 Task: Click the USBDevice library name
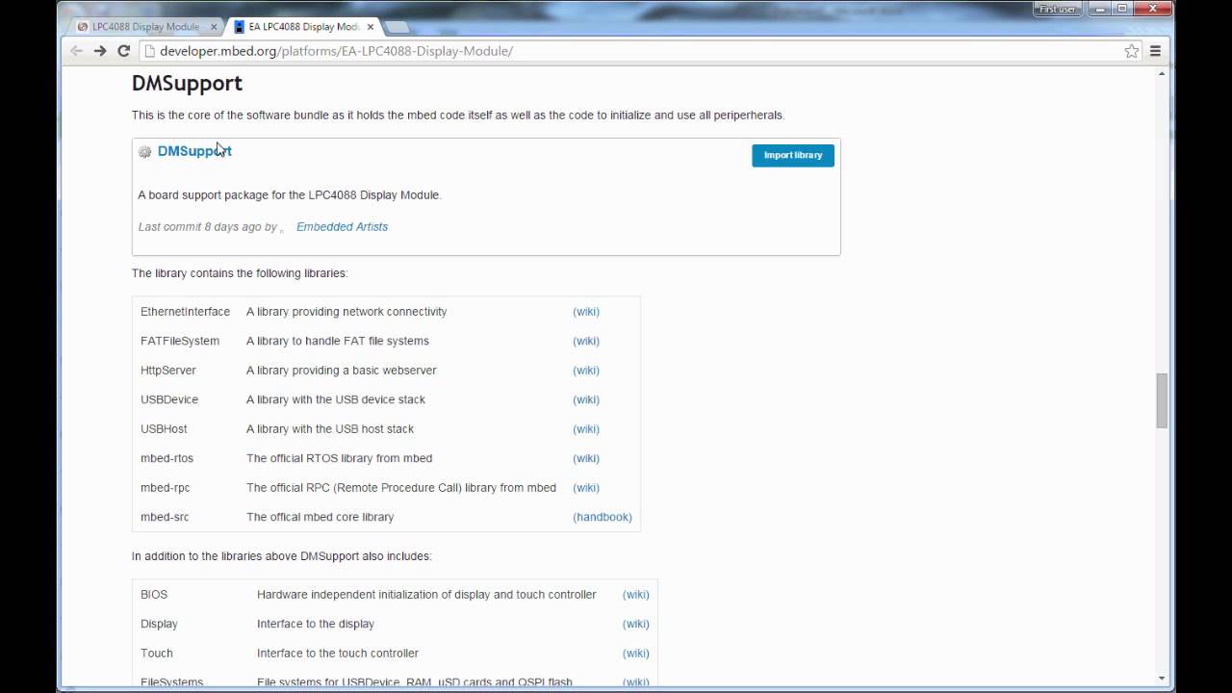click(x=169, y=399)
